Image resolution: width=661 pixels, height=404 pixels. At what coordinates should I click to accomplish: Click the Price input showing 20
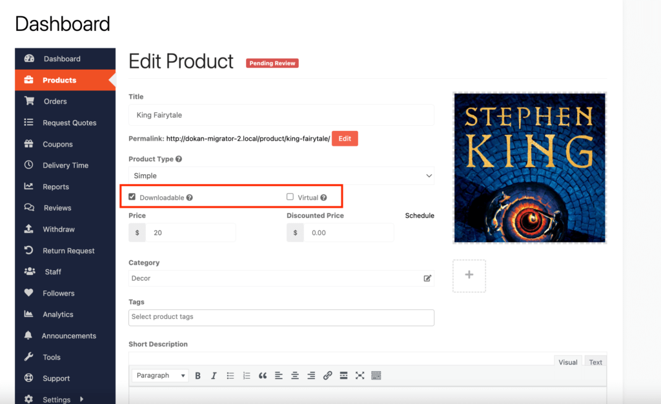pyautogui.click(x=190, y=232)
